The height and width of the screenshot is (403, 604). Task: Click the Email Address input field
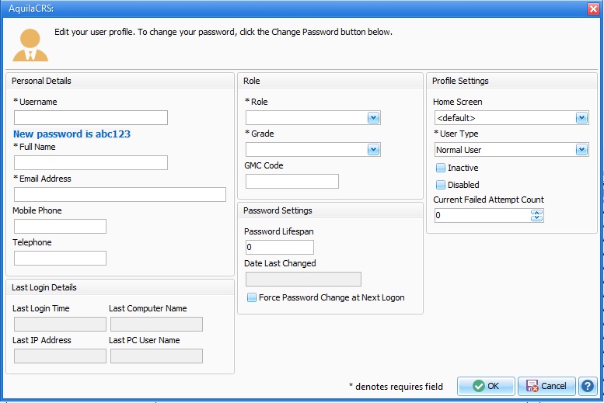click(x=120, y=195)
